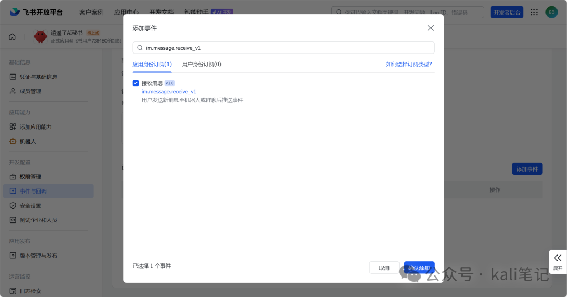This screenshot has width=567, height=297.
Task: Open 添加应用能力 in sidebar
Action: tap(36, 127)
